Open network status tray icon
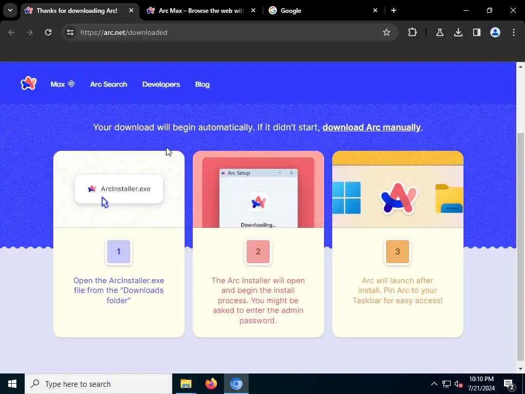The width and height of the screenshot is (525, 394). pyautogui.click(x=447, y=384)
